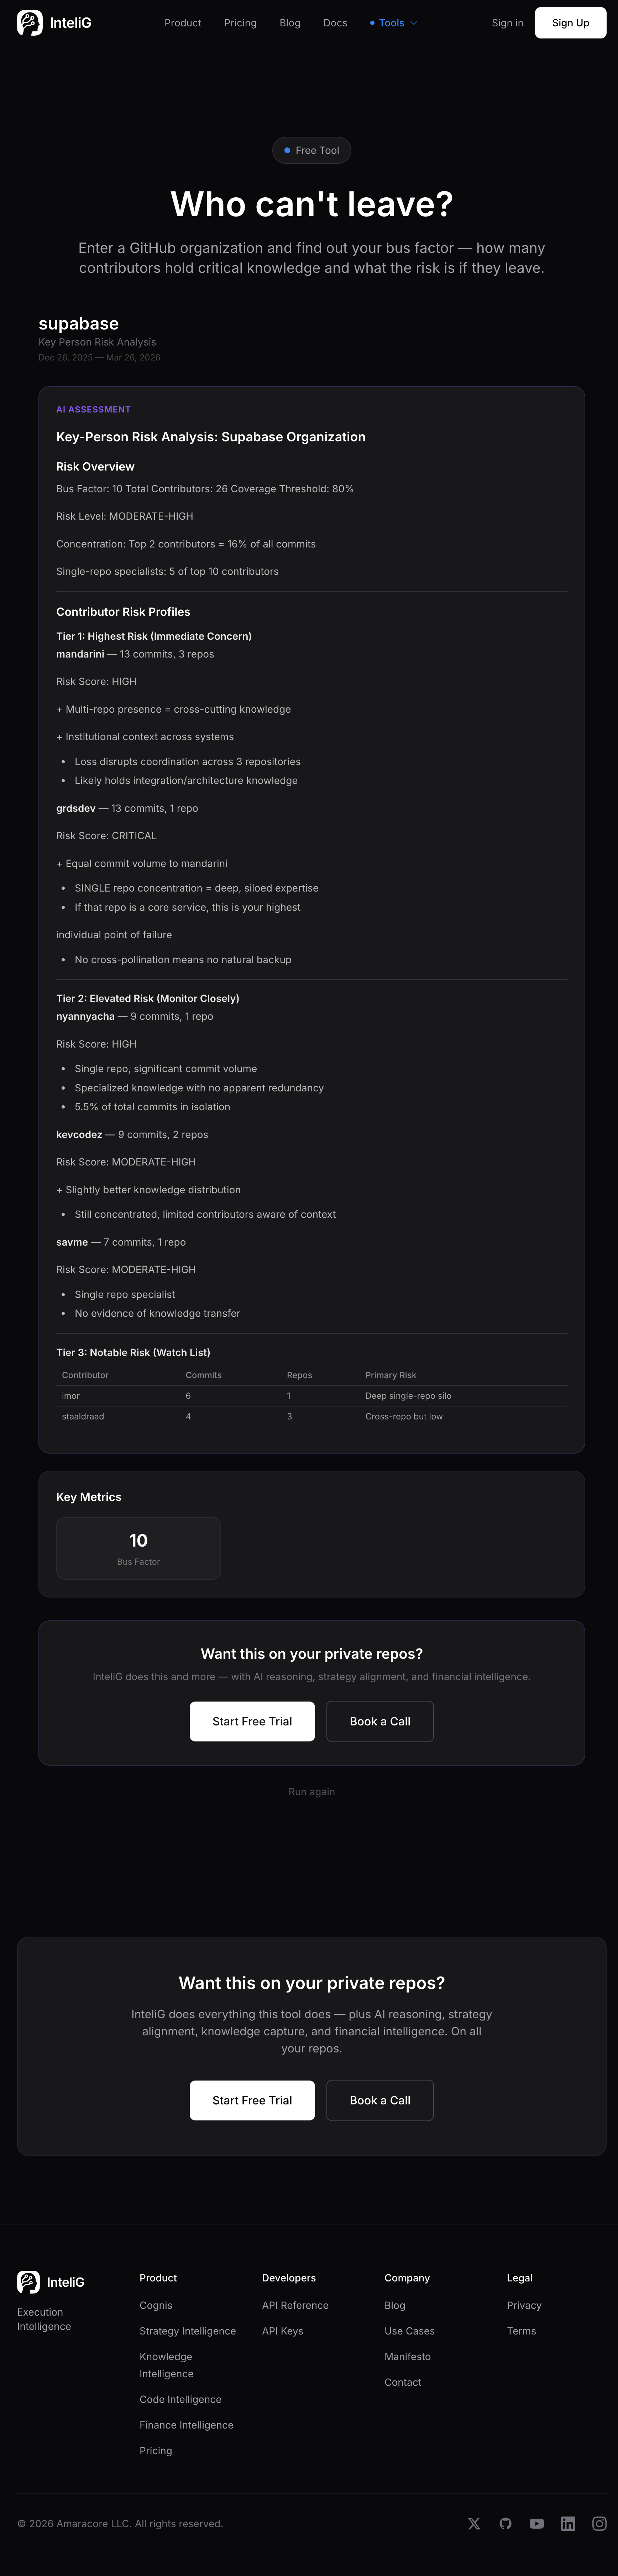Screen dimensions: 618x2576
Task: Click the Sign in link
Action: coord(507,22)
